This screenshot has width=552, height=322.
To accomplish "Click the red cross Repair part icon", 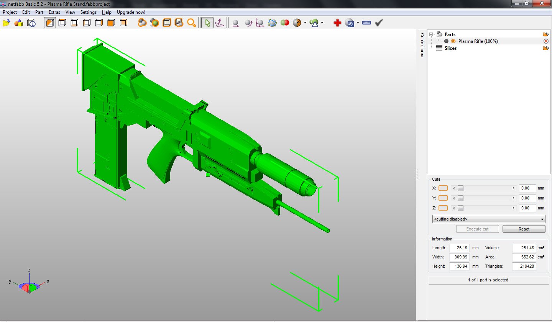I will pos(337,23).
